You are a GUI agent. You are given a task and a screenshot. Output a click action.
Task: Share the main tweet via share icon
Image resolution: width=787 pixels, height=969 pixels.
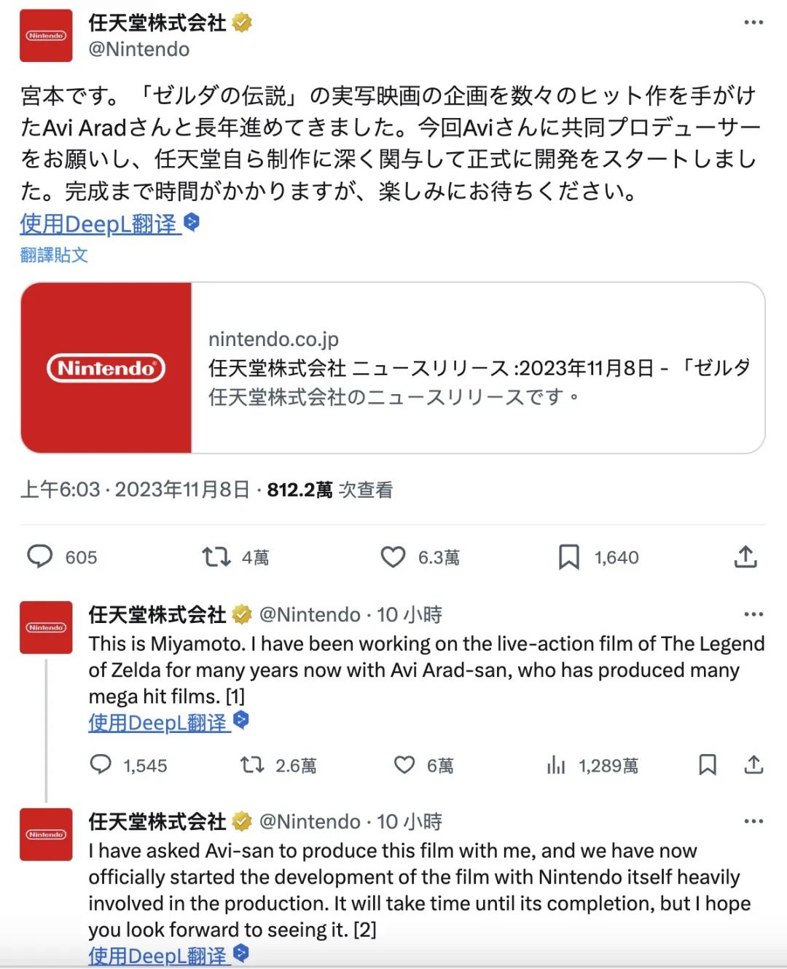pos(745,557)
